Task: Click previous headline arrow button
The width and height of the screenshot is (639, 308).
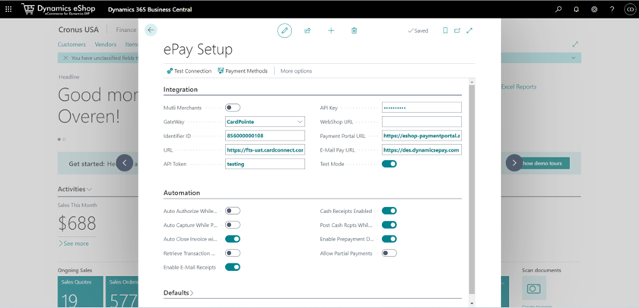Action: pyautogui.click(x=125, y=163)
